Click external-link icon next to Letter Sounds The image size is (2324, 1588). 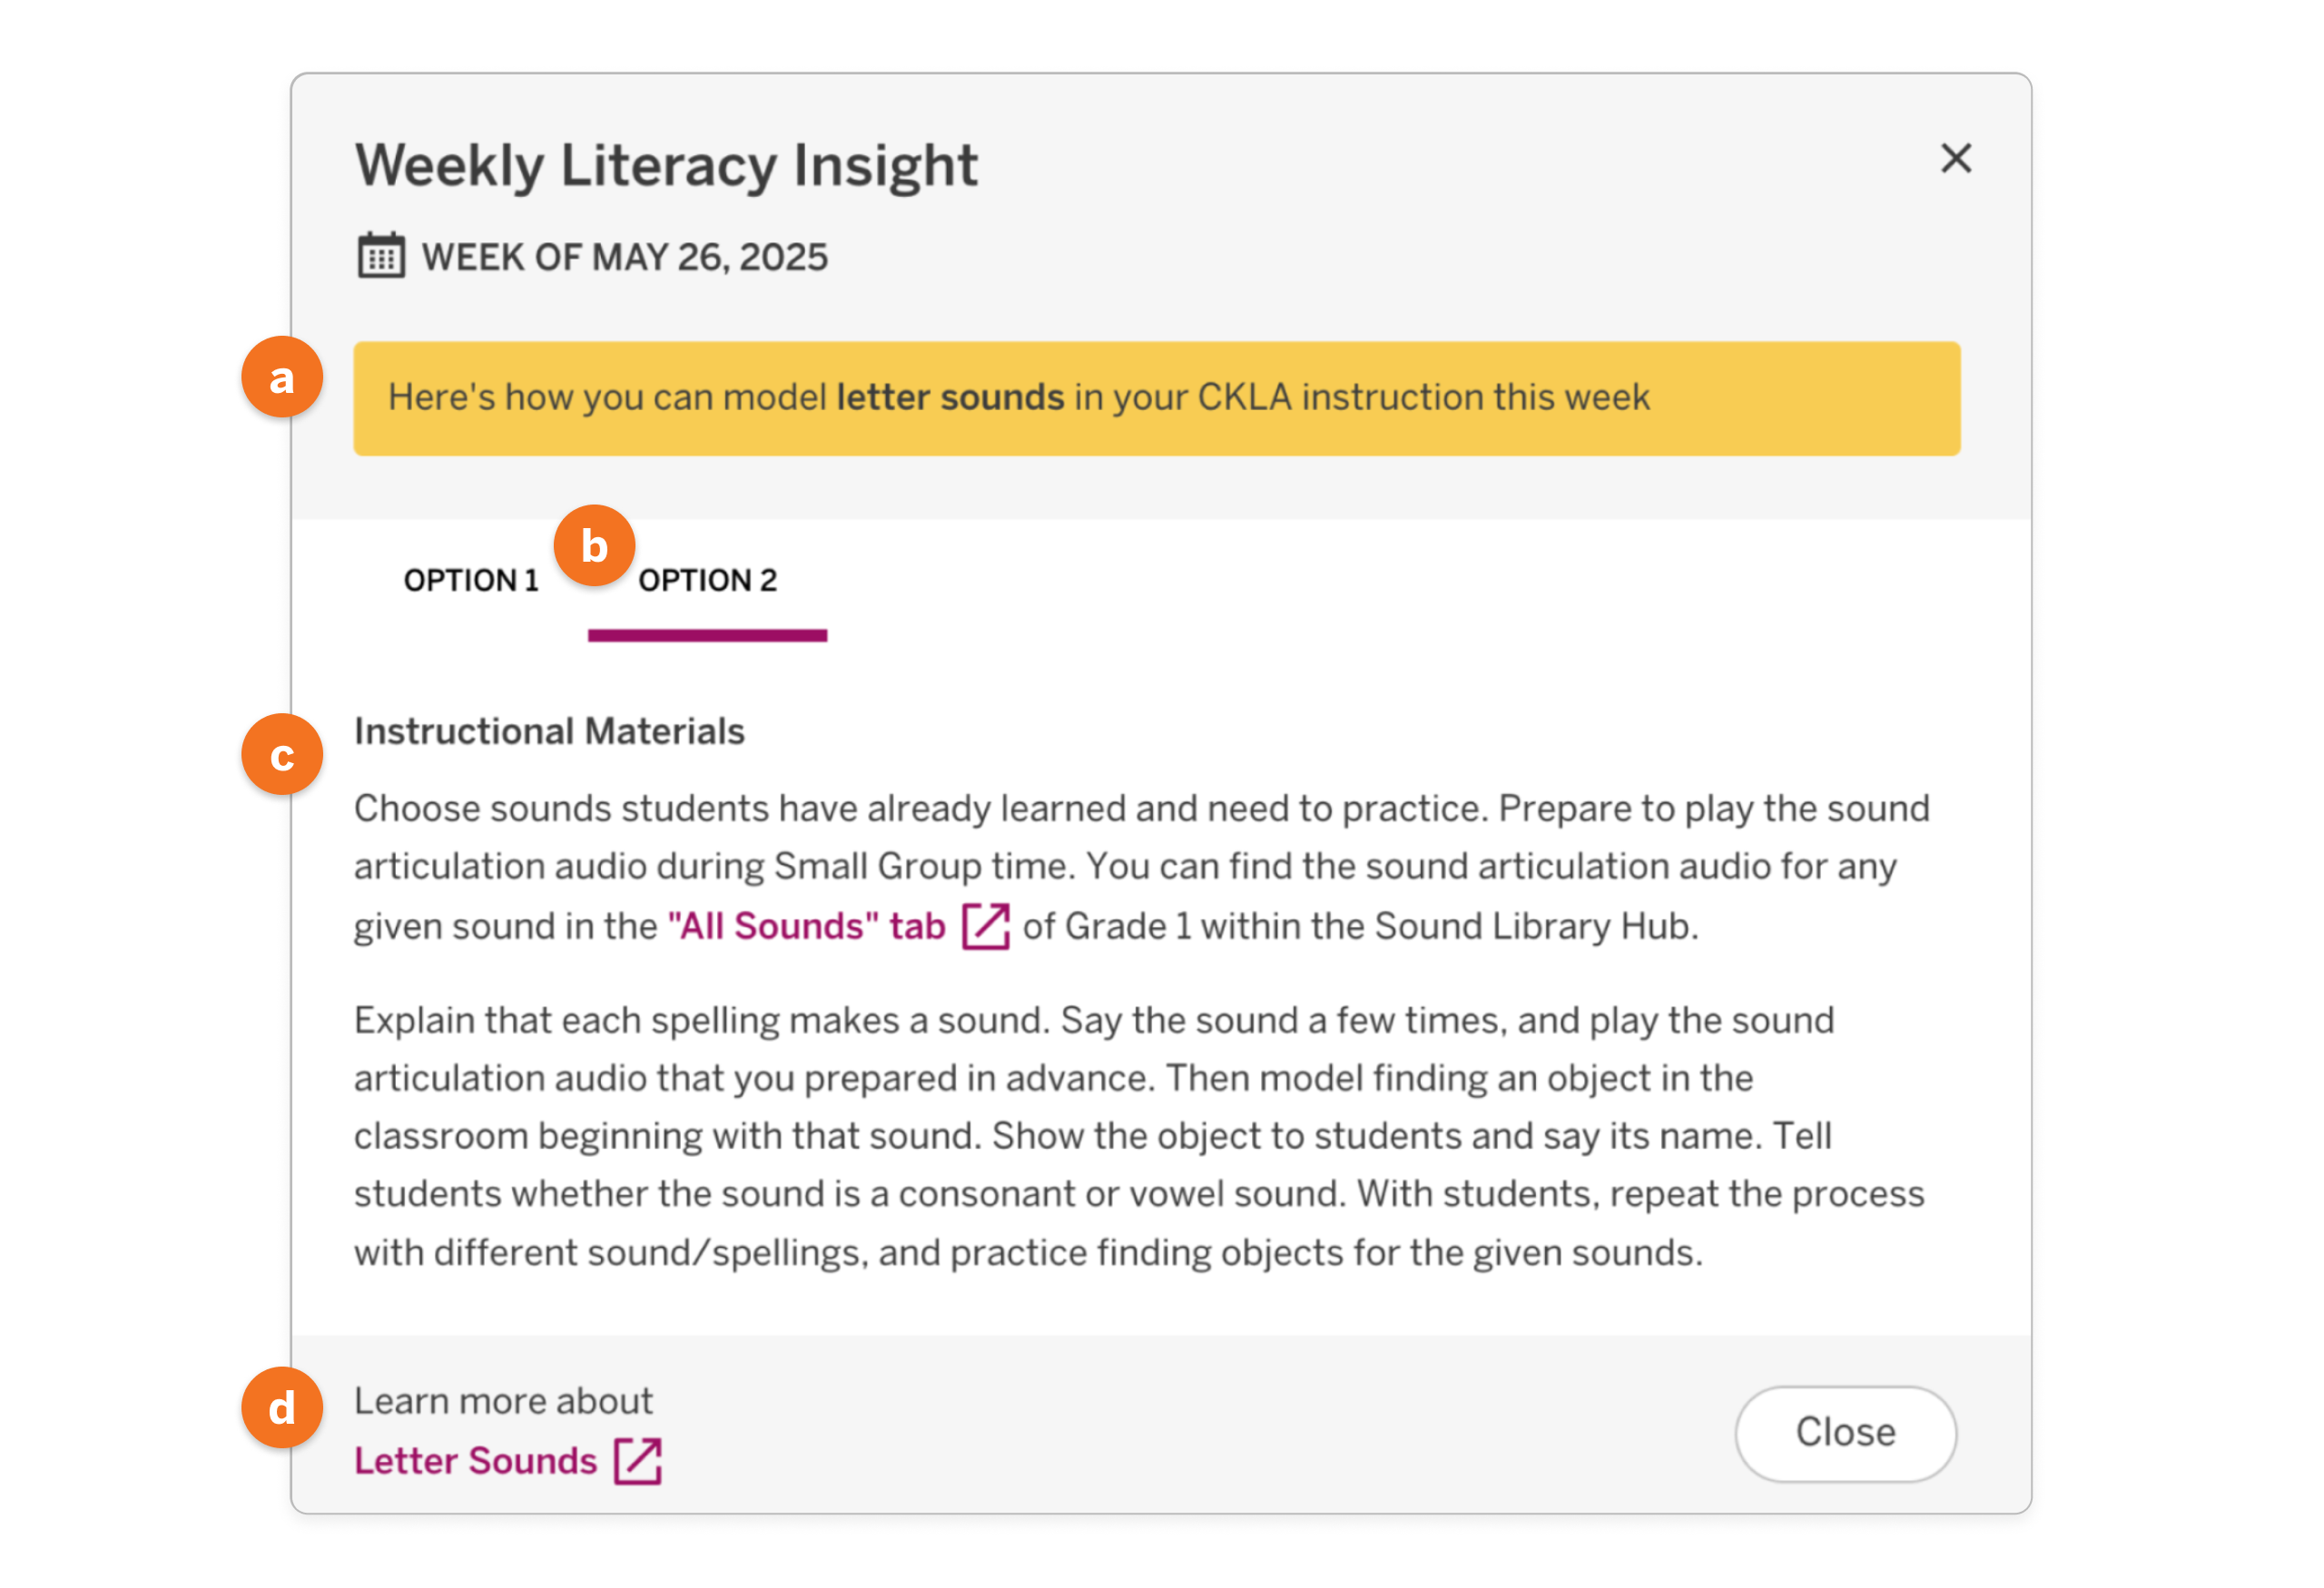[638, 1461]
